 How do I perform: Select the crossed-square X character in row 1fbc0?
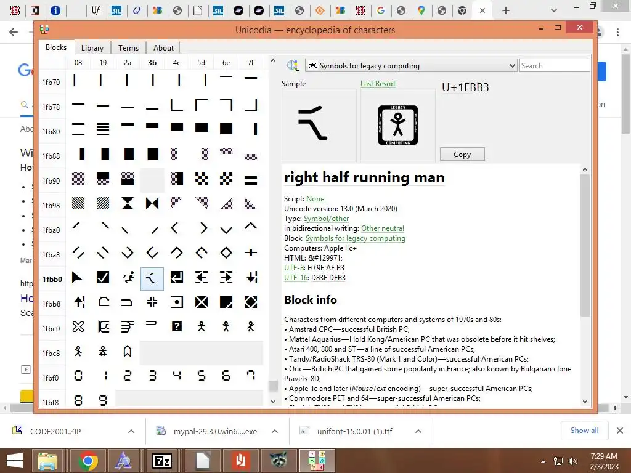coord(78,327)
